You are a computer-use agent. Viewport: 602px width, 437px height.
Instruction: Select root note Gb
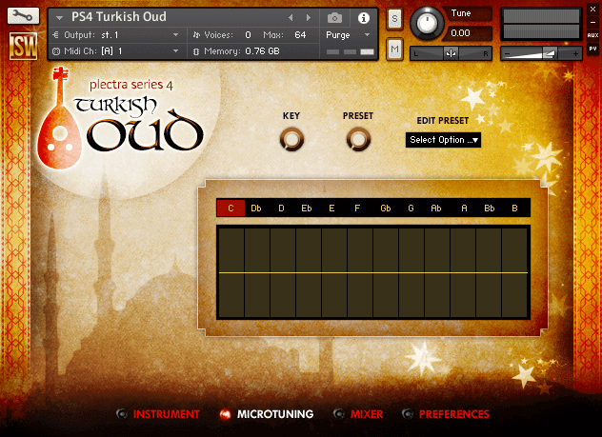386,209
